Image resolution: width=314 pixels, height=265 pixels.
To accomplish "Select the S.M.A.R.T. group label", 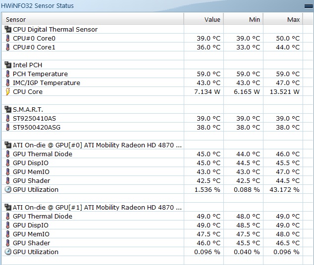I will coord(28,110).
